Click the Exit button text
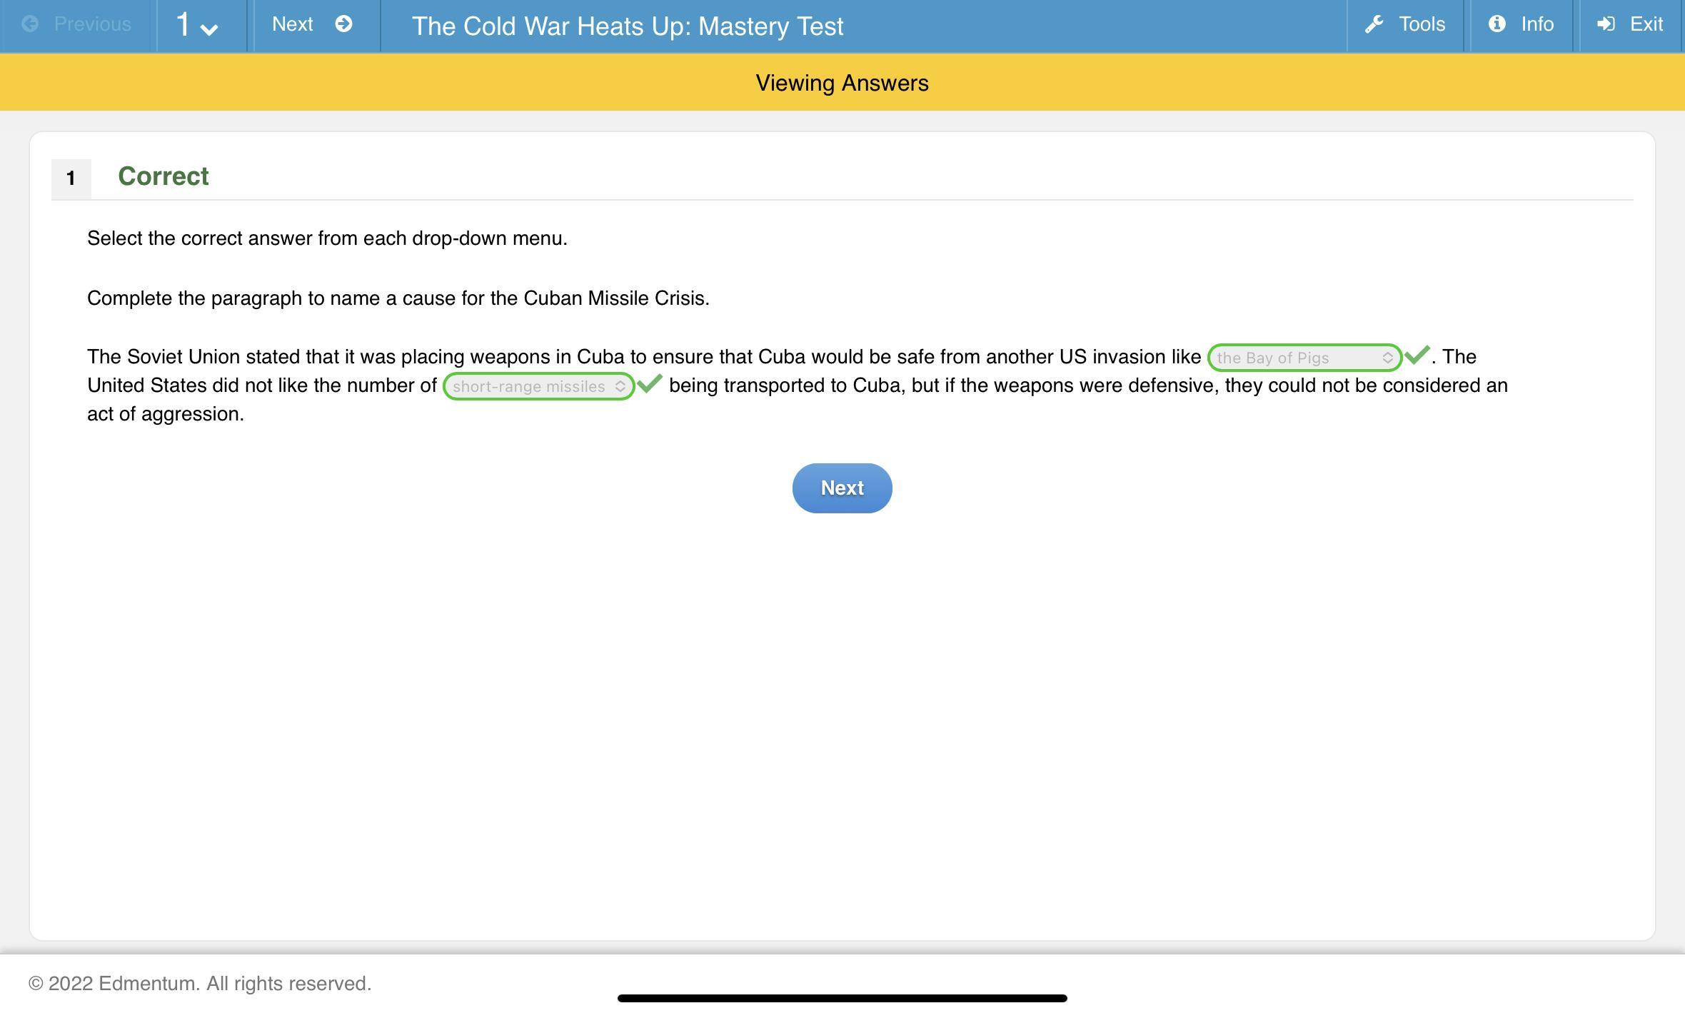This screenshot has width=1685, height=1013. coord(1646,24)
